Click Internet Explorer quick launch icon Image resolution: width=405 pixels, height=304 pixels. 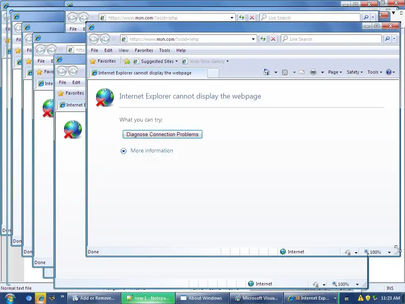tap(41, 298)
